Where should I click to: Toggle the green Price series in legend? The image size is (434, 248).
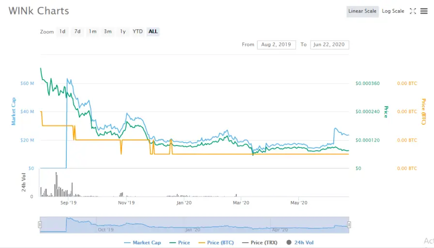(180, 243)
